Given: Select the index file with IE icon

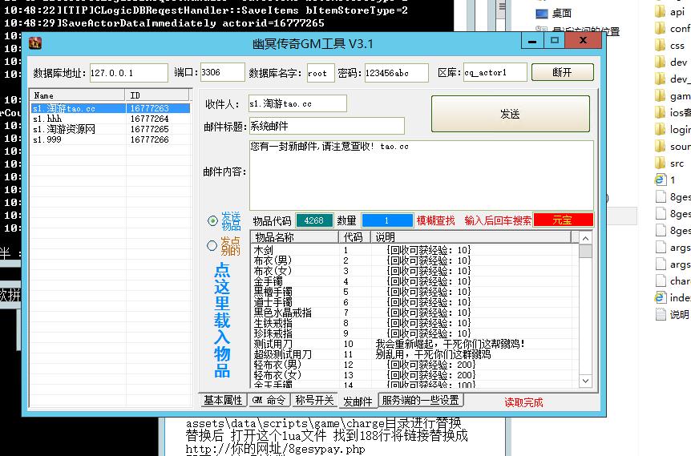Looking at the screenshot, I should (x=660, y=297).
